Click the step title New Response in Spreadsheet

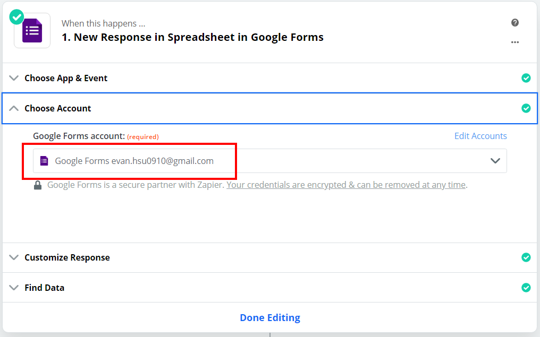tap(192, 37)
